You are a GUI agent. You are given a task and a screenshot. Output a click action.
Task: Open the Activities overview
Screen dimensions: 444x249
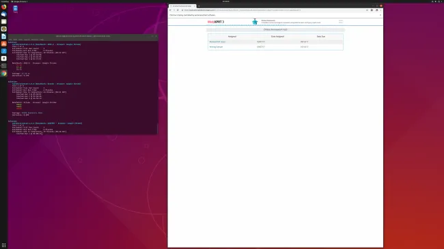coord(5,1)
